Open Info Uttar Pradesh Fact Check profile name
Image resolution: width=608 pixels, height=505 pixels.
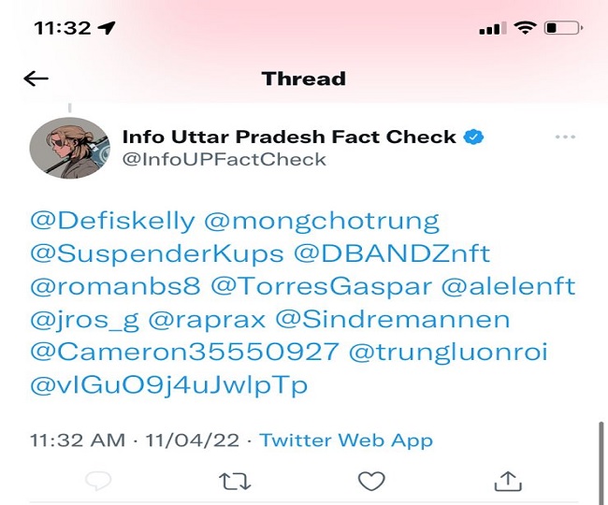[x=289, y=137]
